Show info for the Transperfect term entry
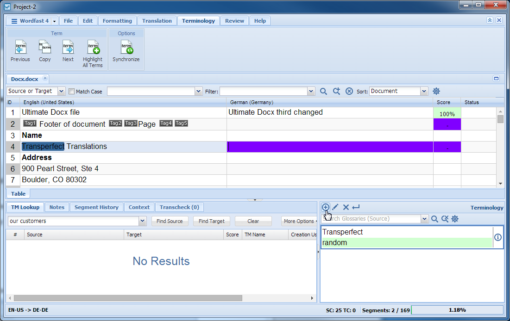 click(x=497, y=237)
